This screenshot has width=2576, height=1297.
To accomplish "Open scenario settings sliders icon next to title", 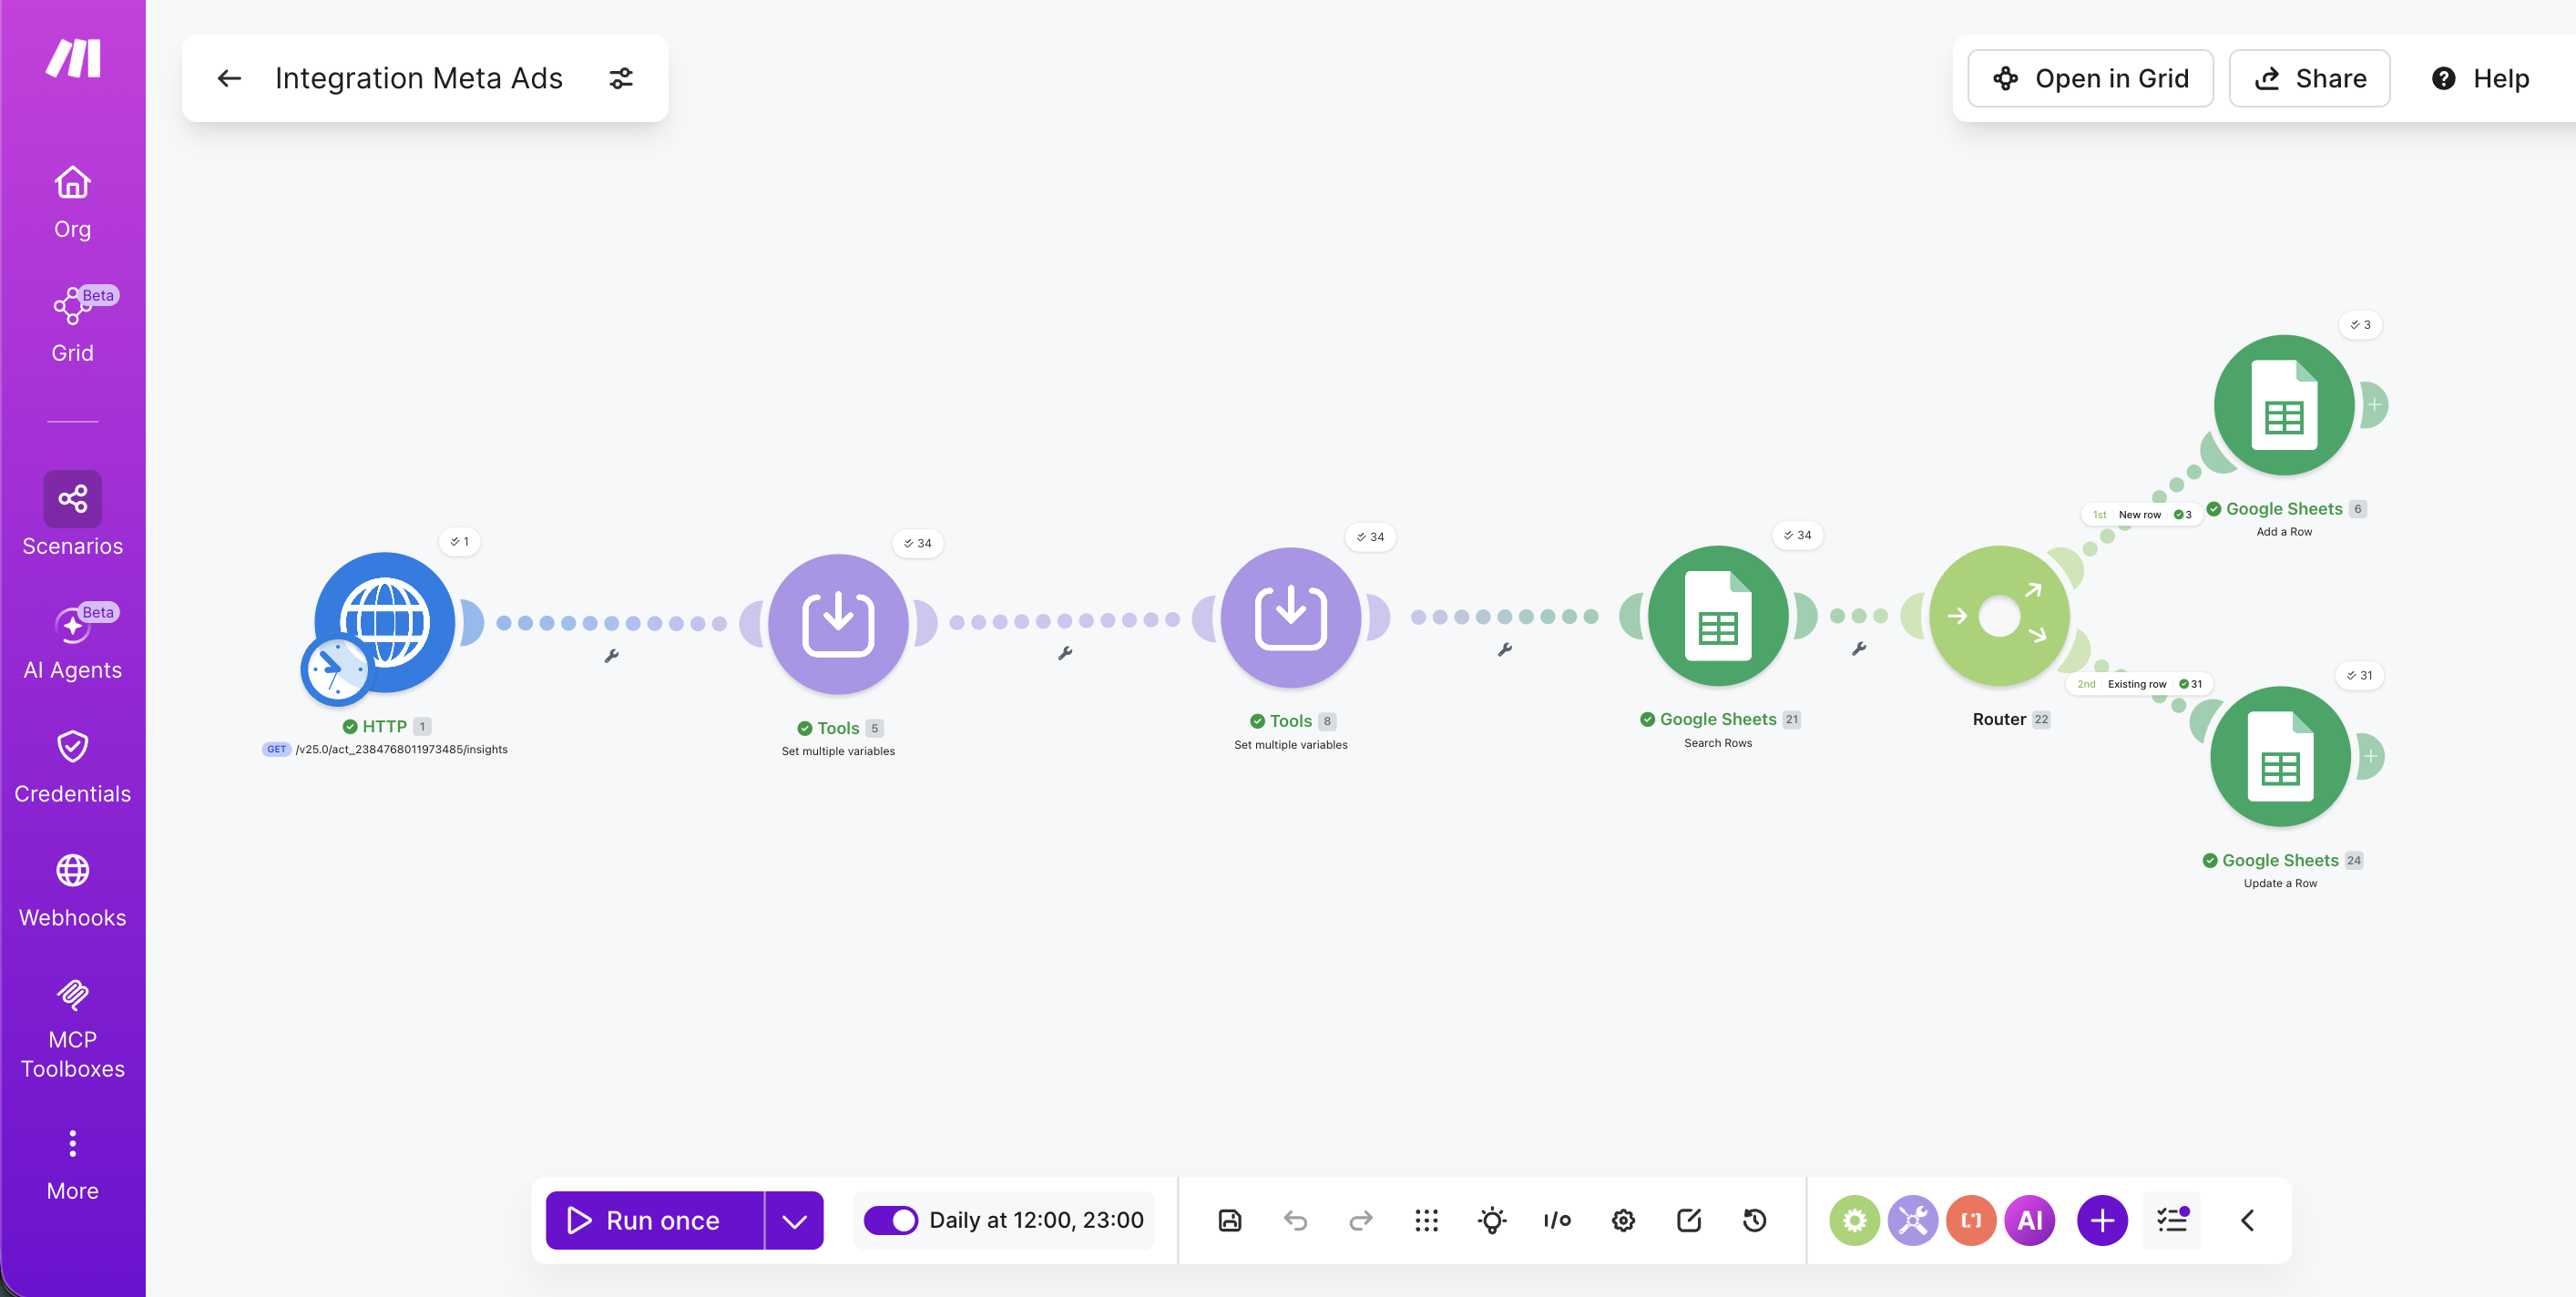I will tap(621, 78).
